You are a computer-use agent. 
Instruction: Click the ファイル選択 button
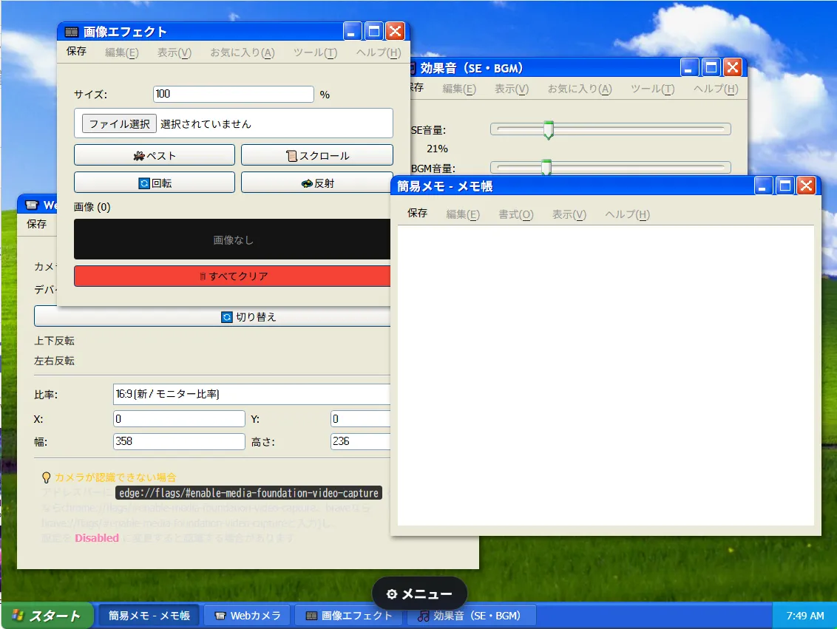[x=119, y=123]
